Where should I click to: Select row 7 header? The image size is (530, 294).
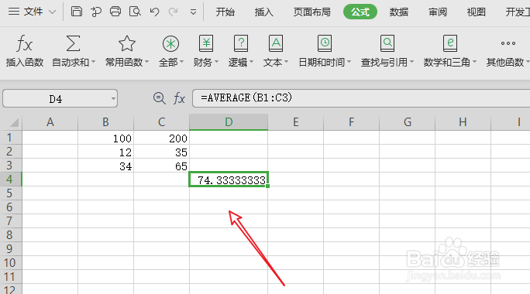pos(11,221)
